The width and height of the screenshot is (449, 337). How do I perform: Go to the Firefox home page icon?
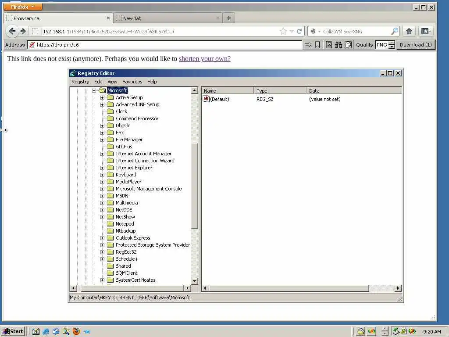coord(409,31)
